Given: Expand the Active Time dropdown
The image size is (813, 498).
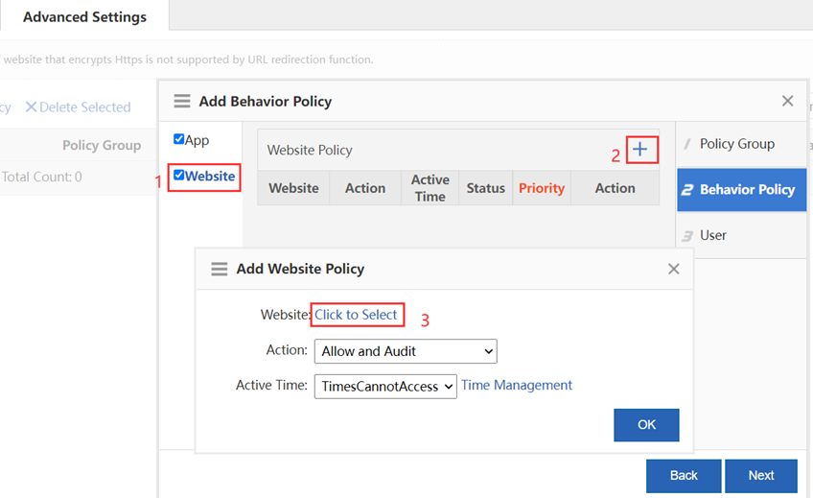Looking at the screenshot, I should (385, 387).
